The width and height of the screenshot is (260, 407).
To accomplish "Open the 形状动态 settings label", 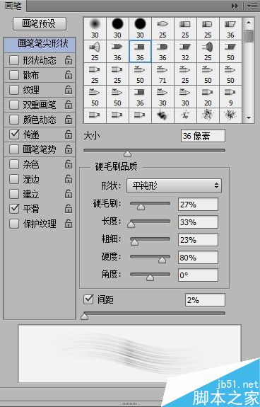I will click(x=40, y=60).
